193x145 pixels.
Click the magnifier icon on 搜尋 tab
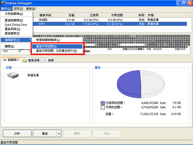tap(45, 60)
